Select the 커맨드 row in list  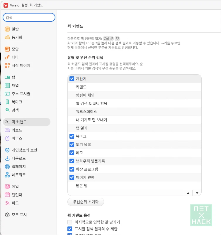[x=135, y=87]
